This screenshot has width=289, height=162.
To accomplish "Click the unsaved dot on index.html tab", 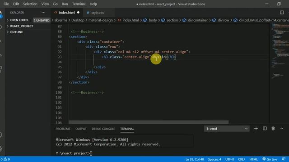I will 78,13.
